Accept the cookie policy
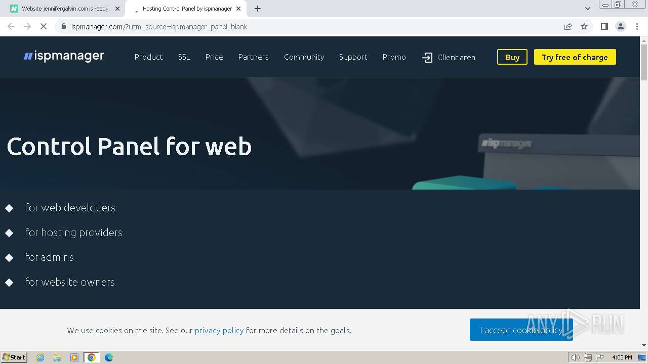The height and width of the screenshot is (364, 648). point(521,330)
